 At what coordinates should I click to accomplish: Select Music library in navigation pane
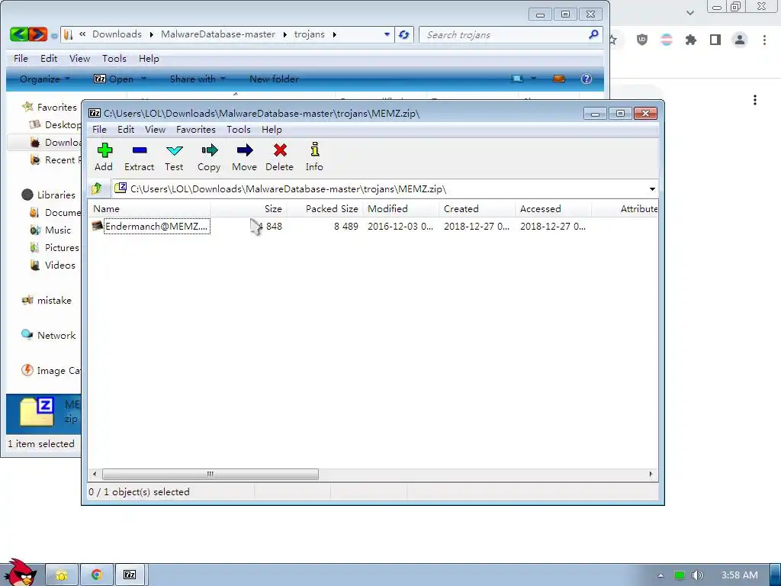coord(51,230)
